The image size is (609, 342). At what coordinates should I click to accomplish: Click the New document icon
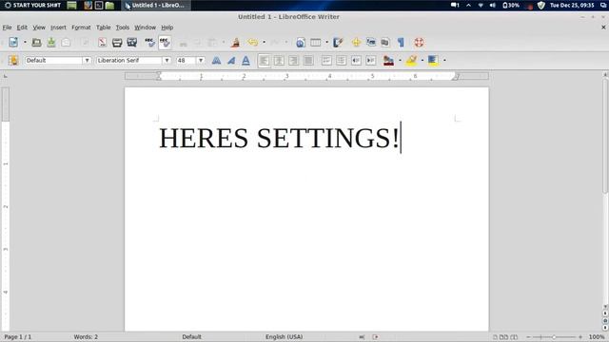(x=13, y=42)
